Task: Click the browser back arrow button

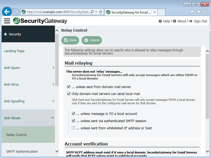Action: click(x=7, y=12)
